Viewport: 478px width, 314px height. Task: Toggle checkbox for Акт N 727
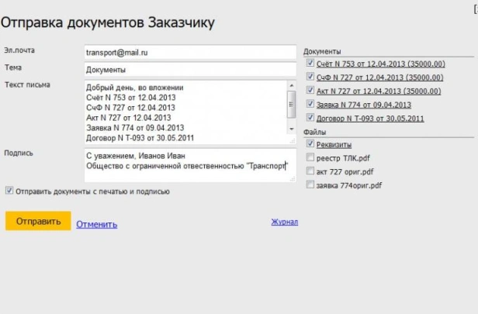[x=310, y=90]
